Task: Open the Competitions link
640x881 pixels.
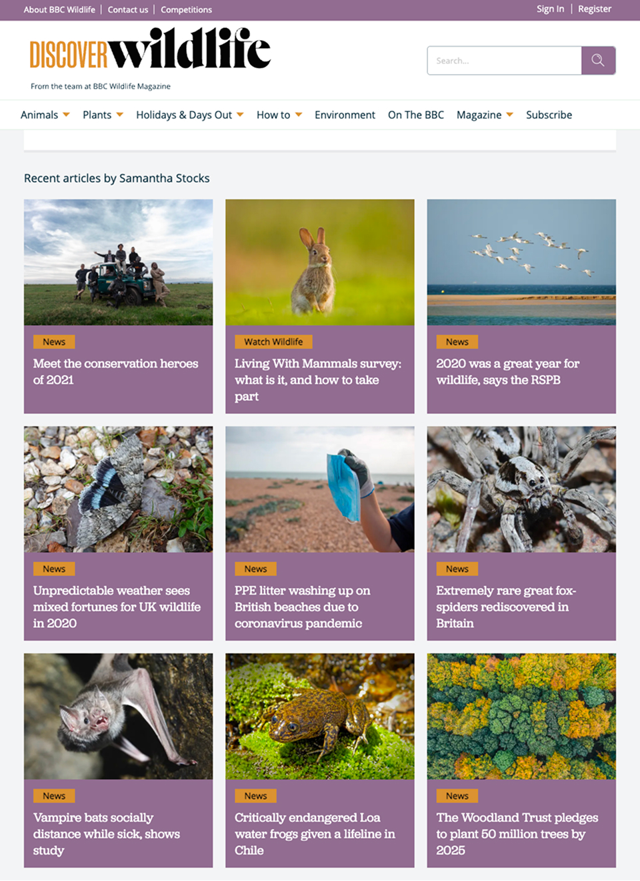Action: pyautogui.click(x=186, y=10)
